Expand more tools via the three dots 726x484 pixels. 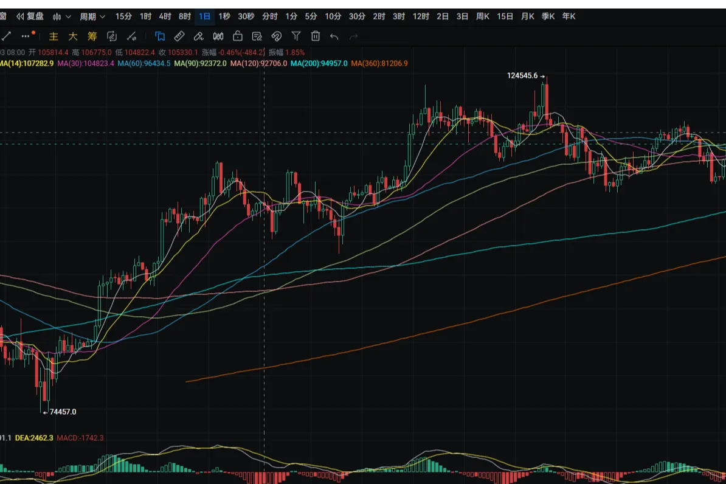27,36
